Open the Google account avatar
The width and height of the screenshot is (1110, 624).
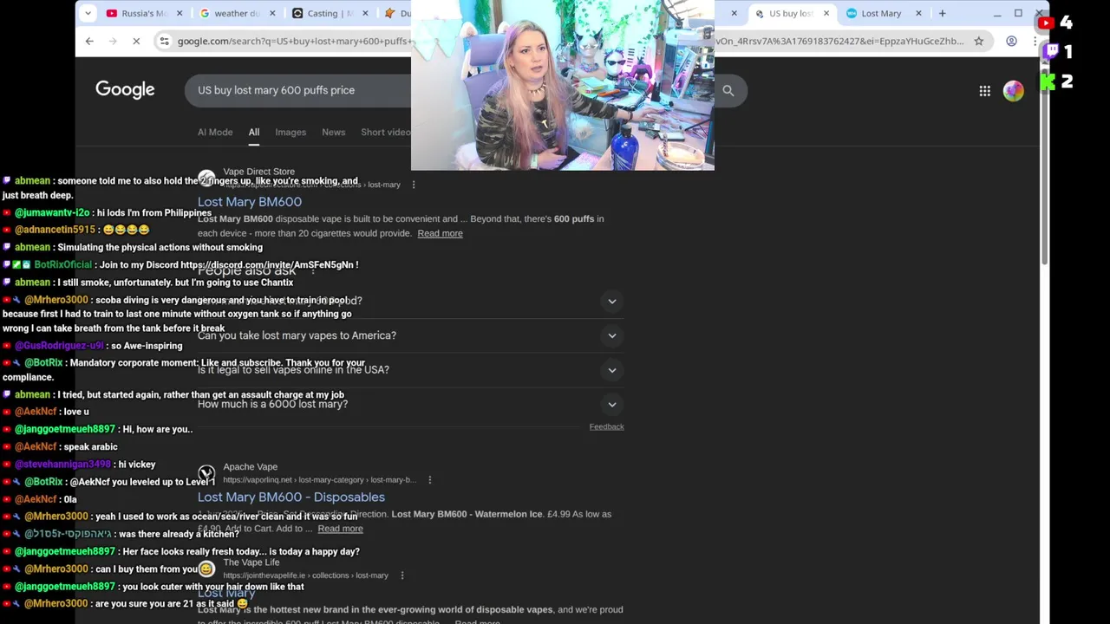pos(1013,91)
